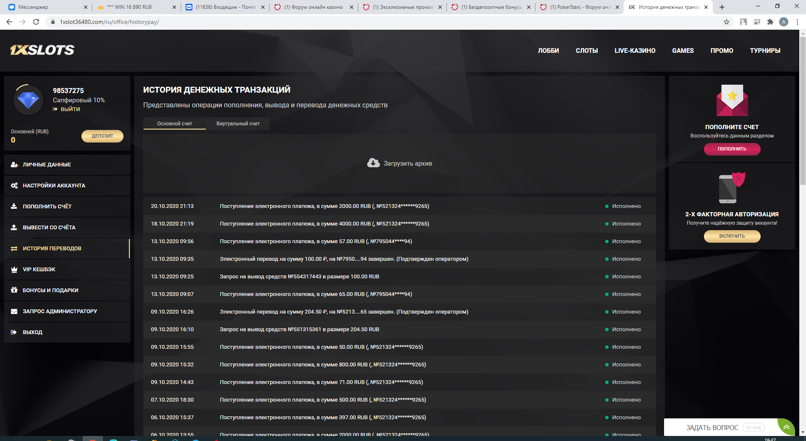Bookmark this page with the star icon
This screenshot has width=806, height=441.
coord(727,22)
